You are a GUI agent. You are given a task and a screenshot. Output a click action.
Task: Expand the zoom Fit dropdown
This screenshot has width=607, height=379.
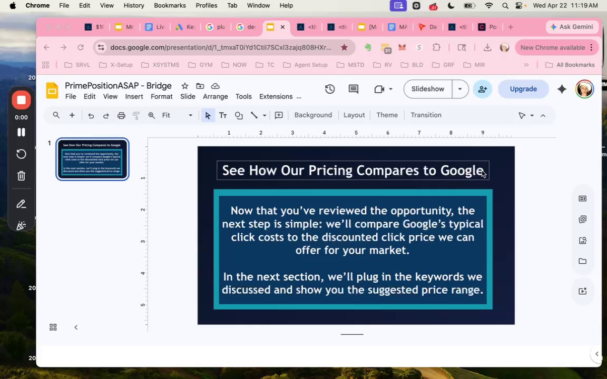point(190,115)
